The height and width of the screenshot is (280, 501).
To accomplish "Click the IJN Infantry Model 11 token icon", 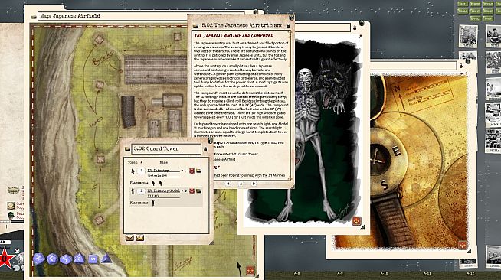I will pyautogui.click(x=133, y=191).
